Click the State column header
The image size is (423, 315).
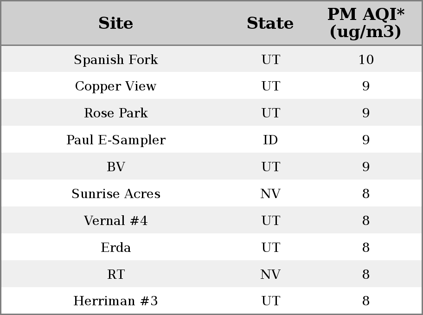point(270,23)
